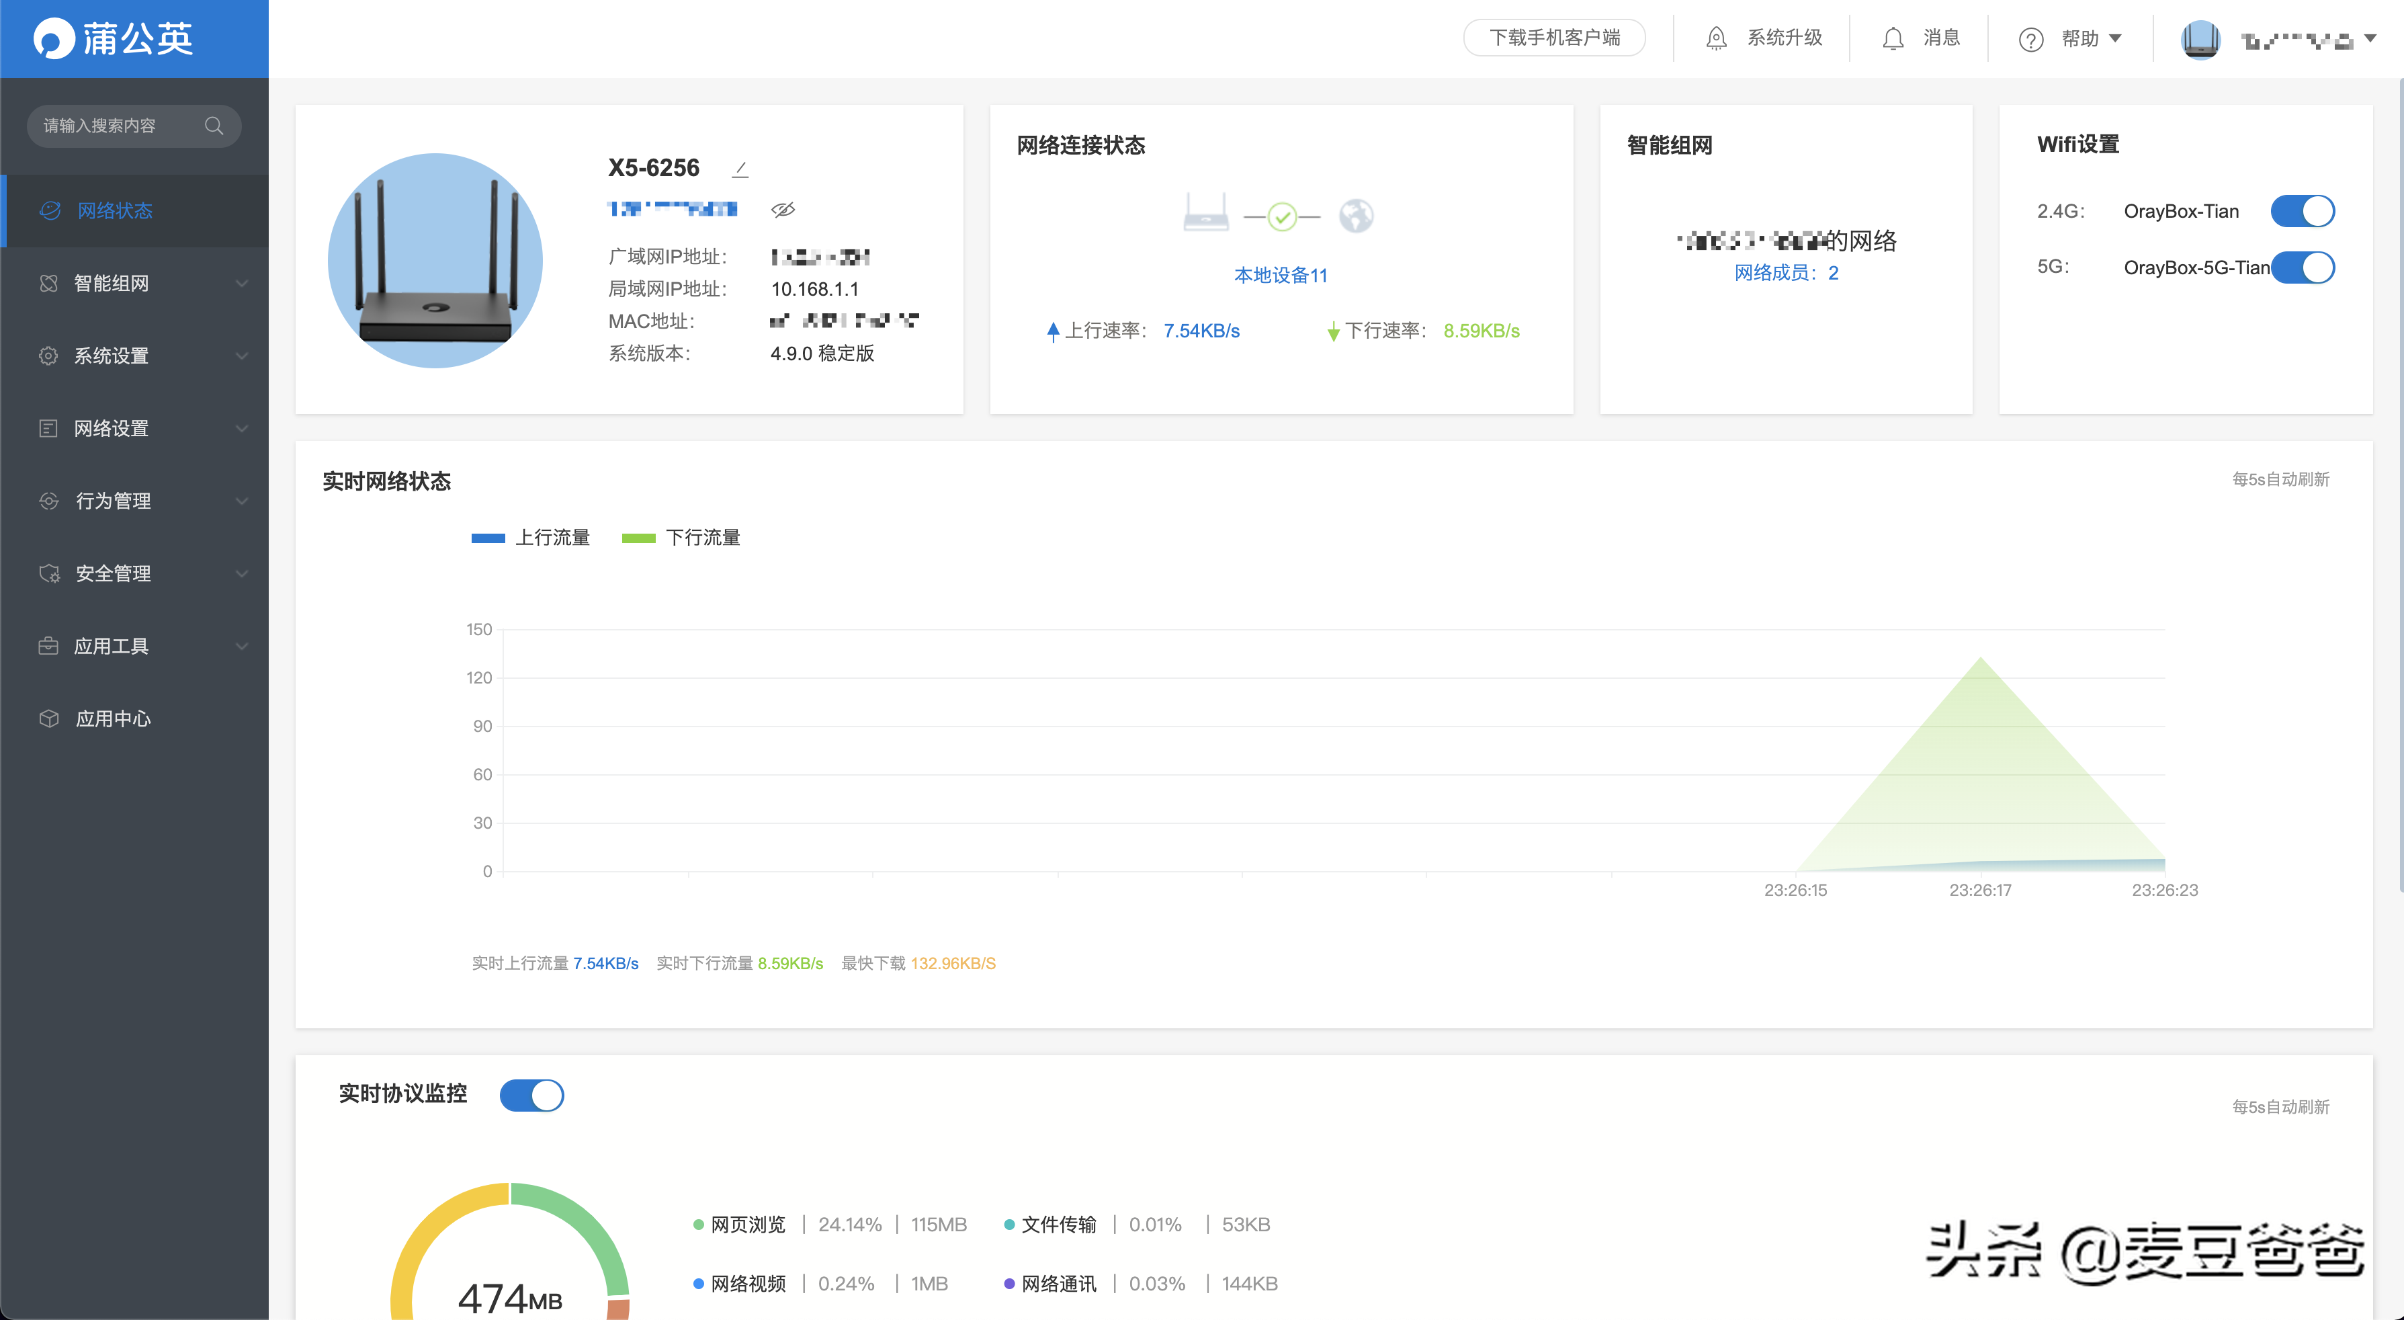
Task: Click 网络通讯 protocol legend entry
Action: 1140,1284
